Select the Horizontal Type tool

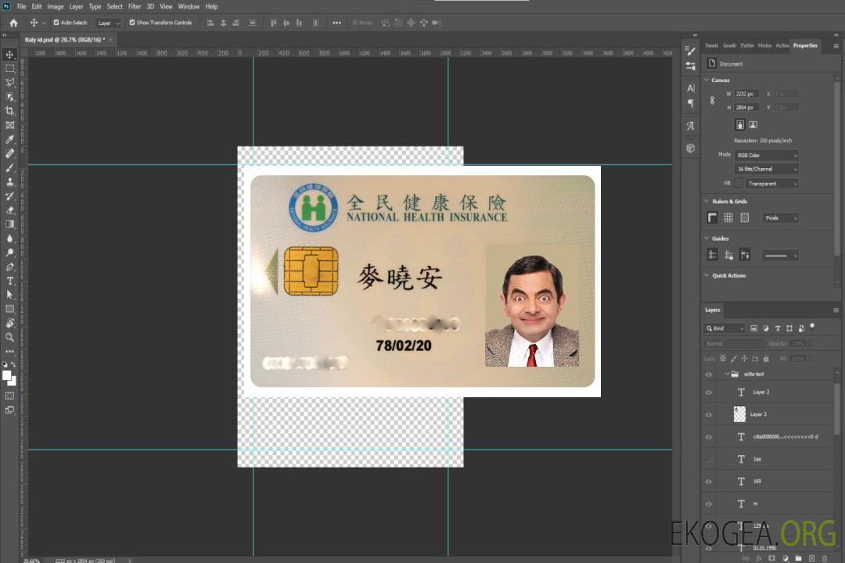(x=10, y=281)
